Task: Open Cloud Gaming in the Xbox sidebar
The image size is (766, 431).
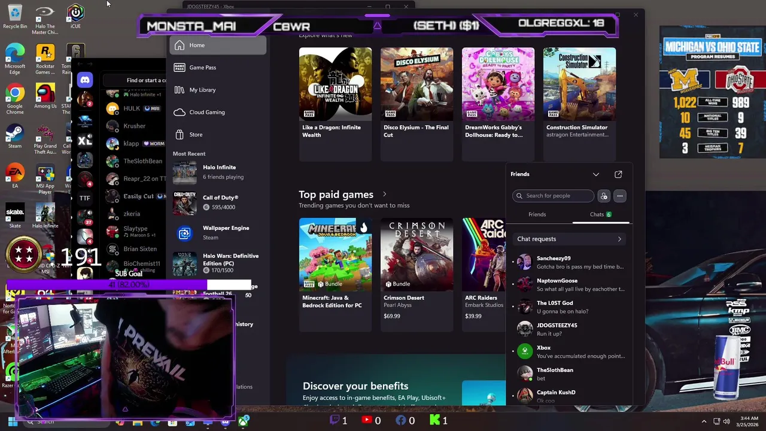Action: tap(218, 112)
